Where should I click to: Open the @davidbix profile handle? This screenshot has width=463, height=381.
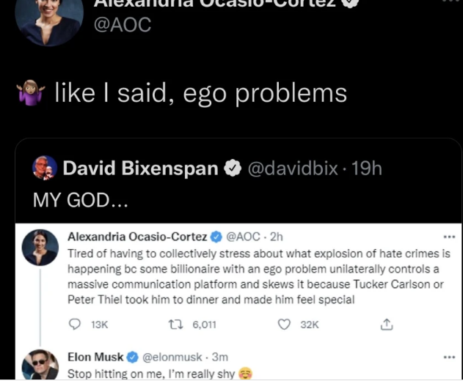[293, 169]
